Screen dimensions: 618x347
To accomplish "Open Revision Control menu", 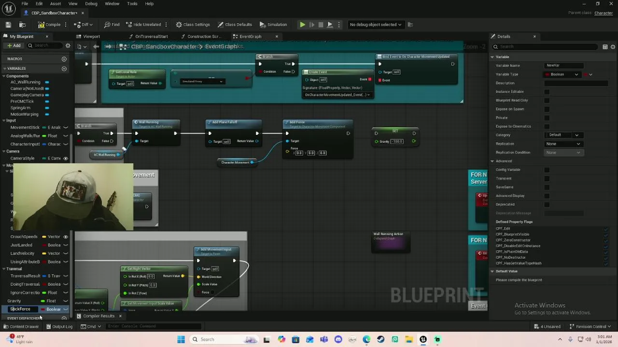I will [590, 327].
